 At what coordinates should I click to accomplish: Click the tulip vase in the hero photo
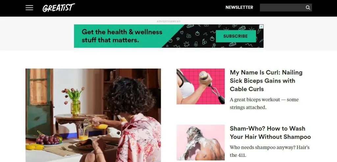click(74, 101)
